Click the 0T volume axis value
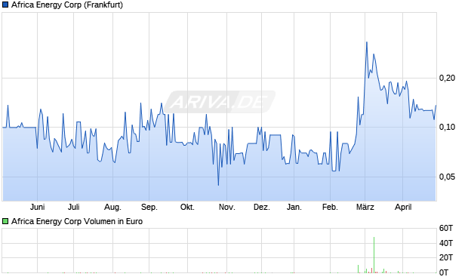Screen dimensions: 468x280 click(x=444, y=272)
